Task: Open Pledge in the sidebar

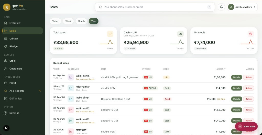Action: tap(23, 46)
